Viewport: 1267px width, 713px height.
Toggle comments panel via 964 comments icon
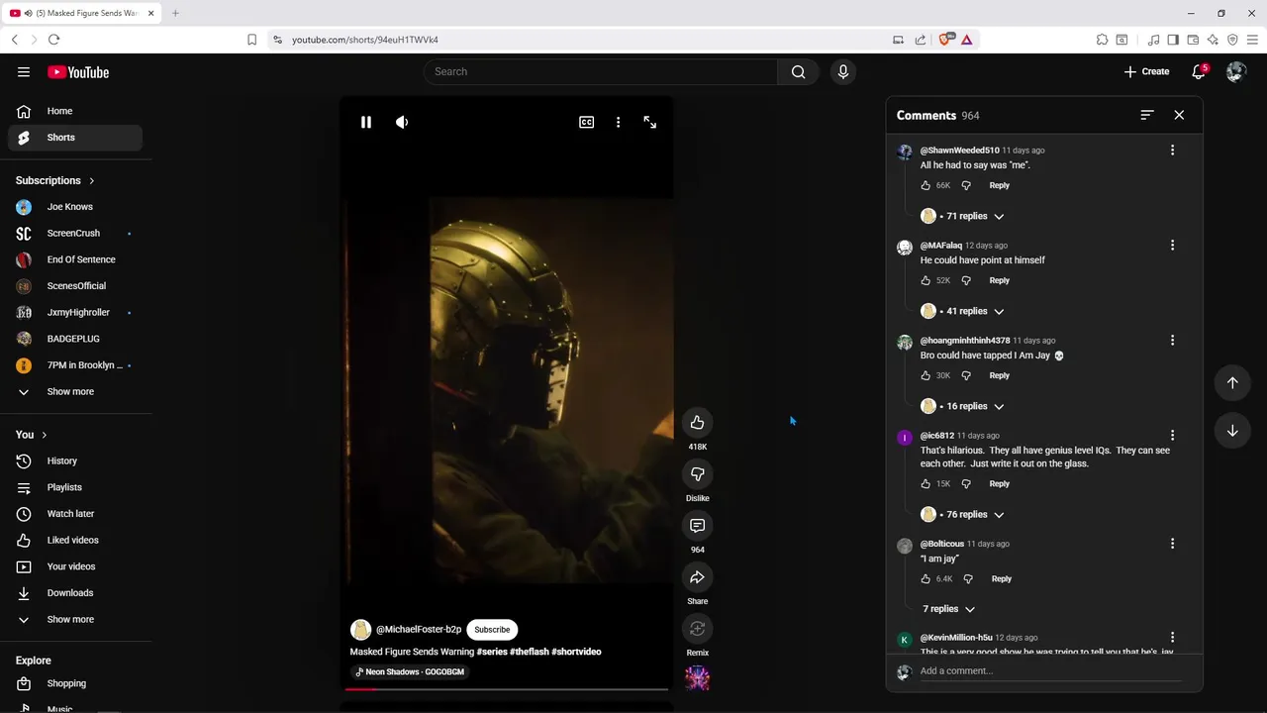coord(697,526)
